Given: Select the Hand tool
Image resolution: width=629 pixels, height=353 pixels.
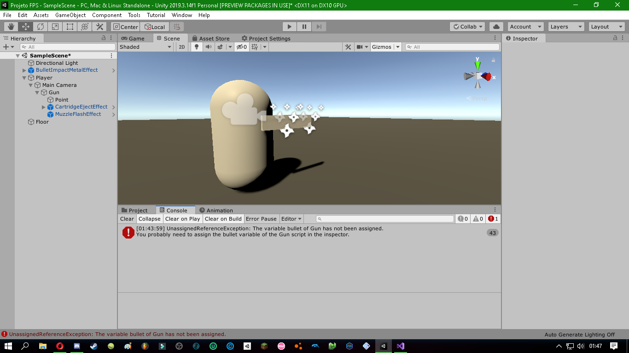Looking at the screenshot, I should point(10,26).
